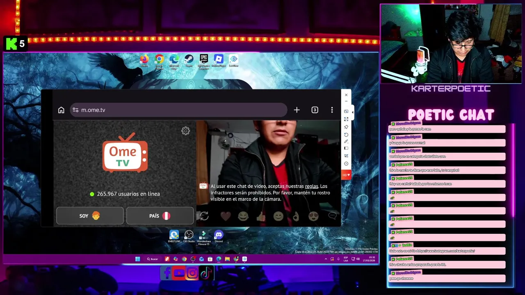
Task: Click the Kick logo in the corner
Action: [x=11, y=43]
